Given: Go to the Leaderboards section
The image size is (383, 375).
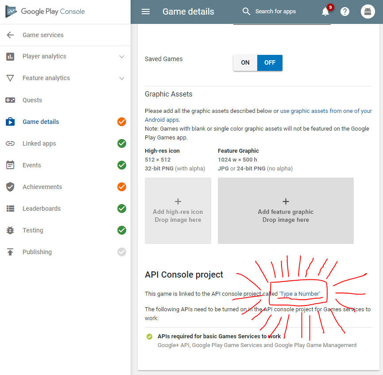Looking at the screenshot, I should [x=41, y=209].
